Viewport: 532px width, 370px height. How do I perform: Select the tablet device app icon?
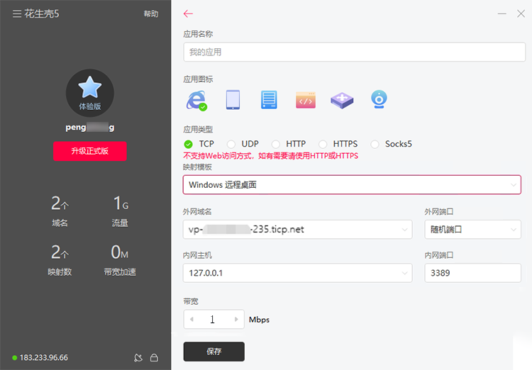click(x=233, y=100)
